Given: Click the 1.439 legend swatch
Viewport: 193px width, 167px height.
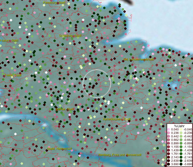Looking at the screenshot, I should [169, 150].
